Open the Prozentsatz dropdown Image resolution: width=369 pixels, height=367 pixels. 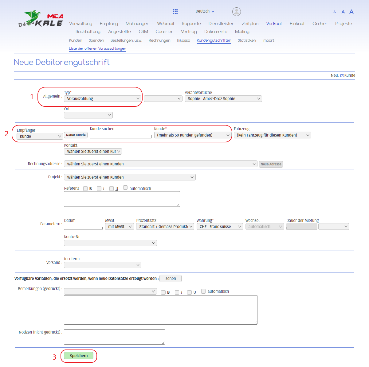coord(165,226)
